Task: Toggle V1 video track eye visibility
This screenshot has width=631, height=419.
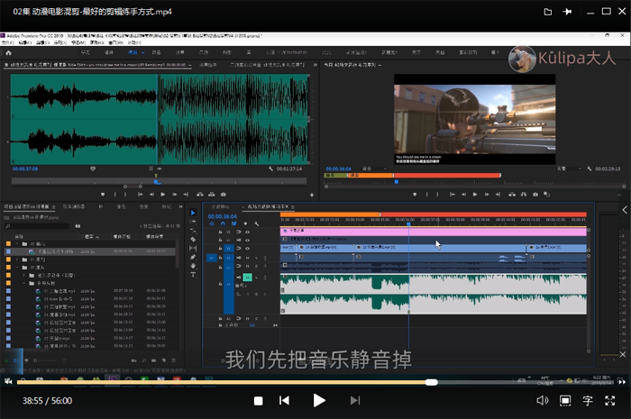Action: tap(247, 249)
